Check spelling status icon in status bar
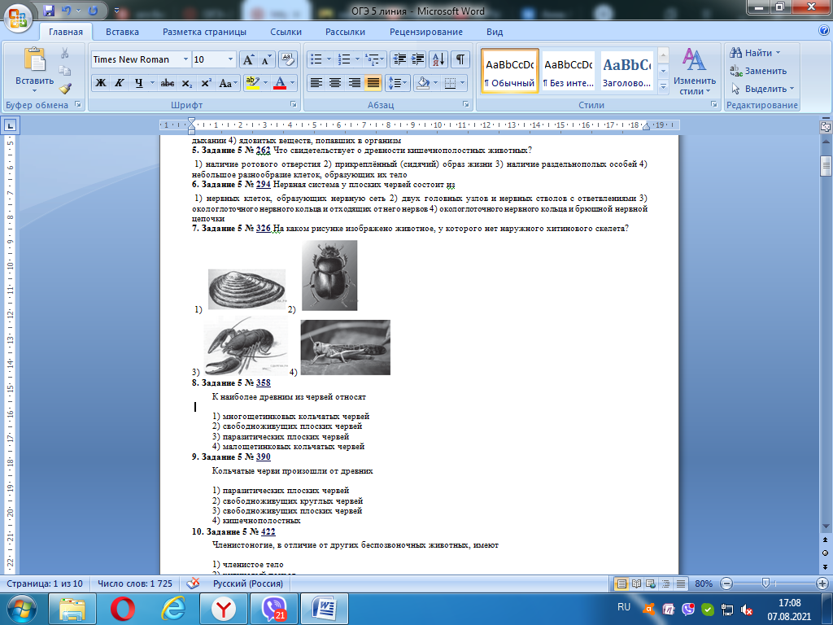Image resolution: width=833 pixels, height=625 pixels. click(193, 583)
